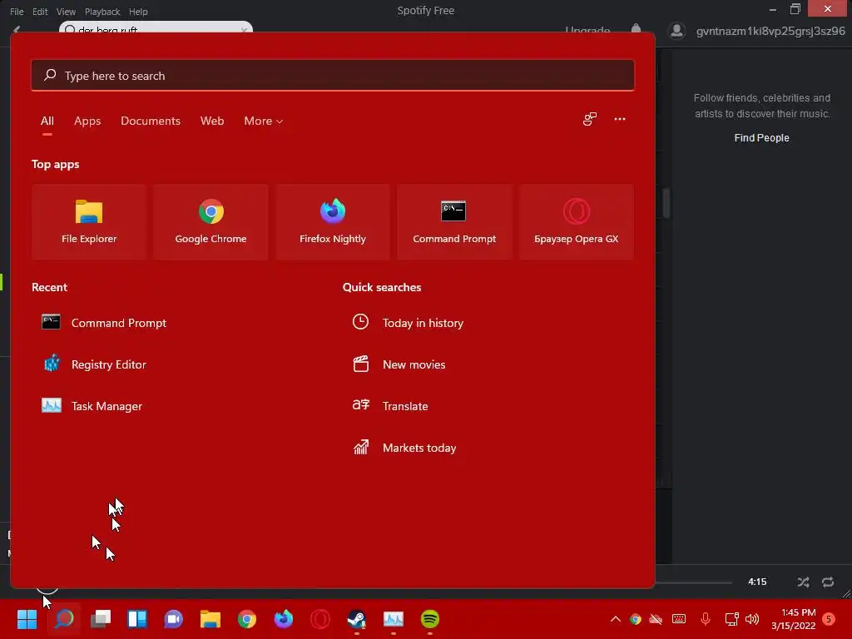Viewport: 852px width, 639px height.
Task: Open File Explorer from Top apps
Action: pos(89,221)
